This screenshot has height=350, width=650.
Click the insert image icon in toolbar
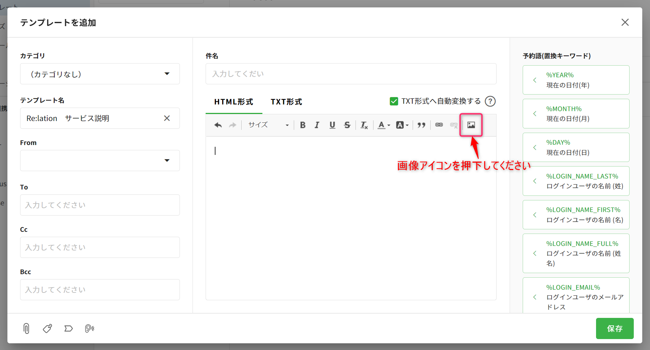pos(471,125)
